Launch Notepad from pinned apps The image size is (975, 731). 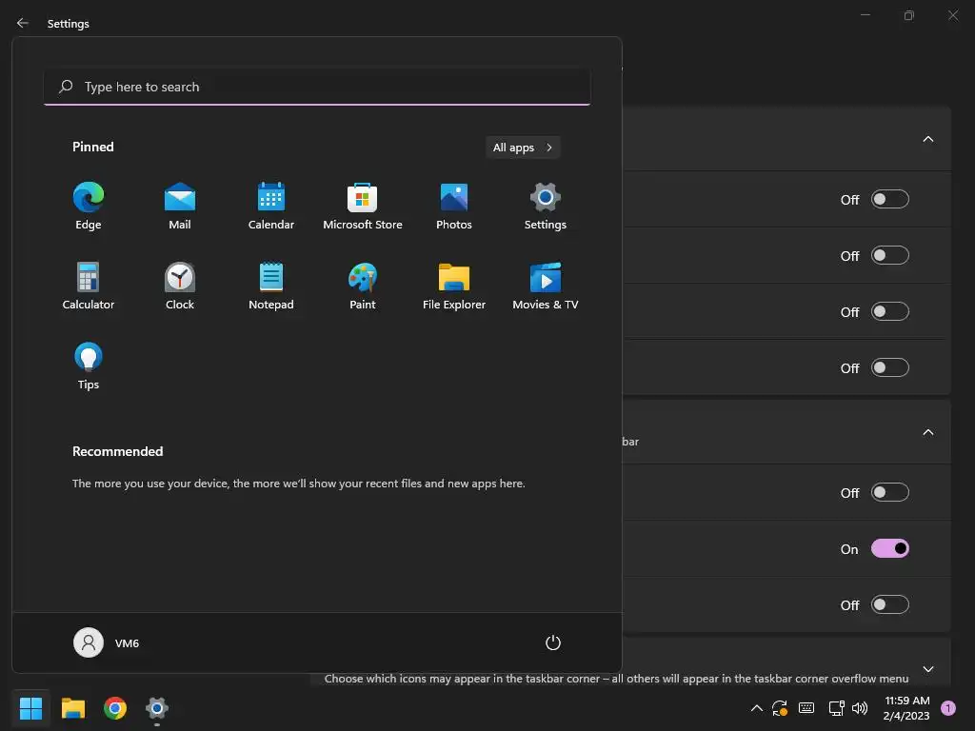click(x=271, y=286)
